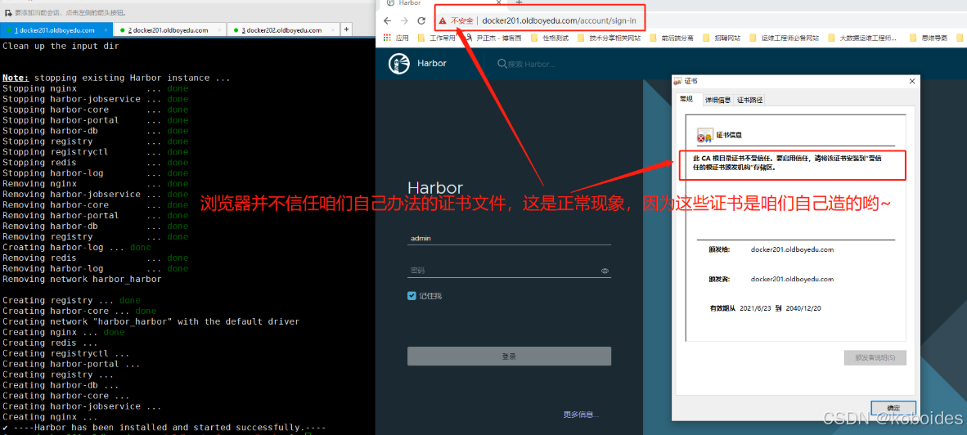
Task: Close the Harbor browser tab
Action: coord(501,2)
